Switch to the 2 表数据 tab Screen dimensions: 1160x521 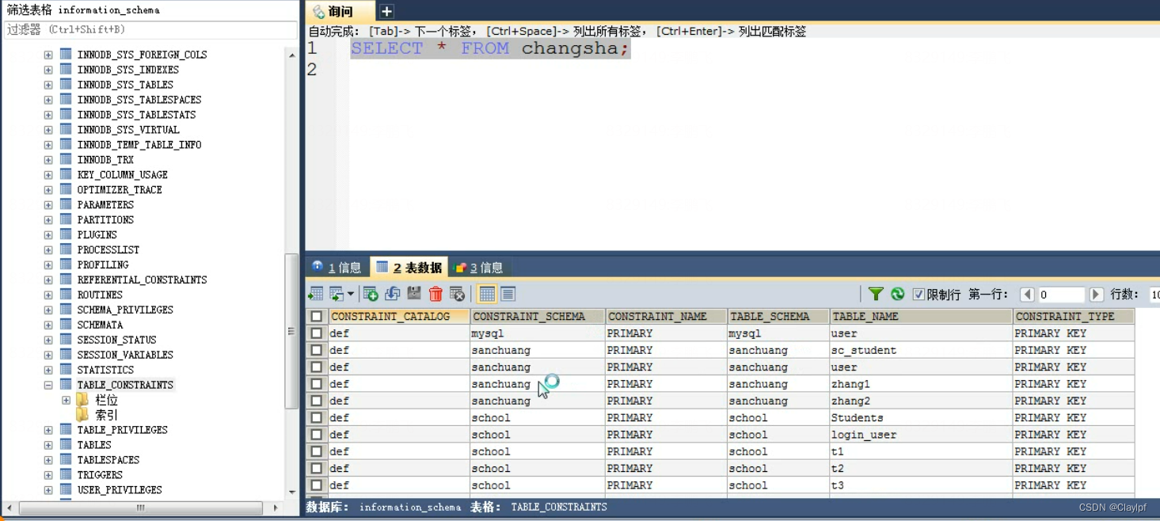[x=409, y=267]
